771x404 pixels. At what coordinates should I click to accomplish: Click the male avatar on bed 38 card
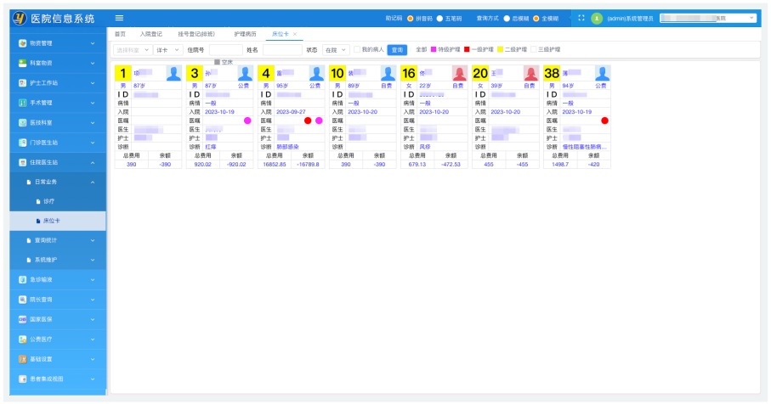coord(603,73)
